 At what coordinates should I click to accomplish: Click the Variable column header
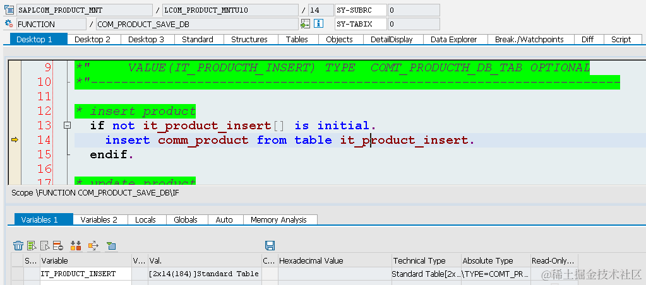pyautogui.click(x=86, y=261)
